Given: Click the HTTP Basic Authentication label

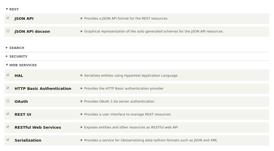Looking at the screenshot, I should (43, 89).
